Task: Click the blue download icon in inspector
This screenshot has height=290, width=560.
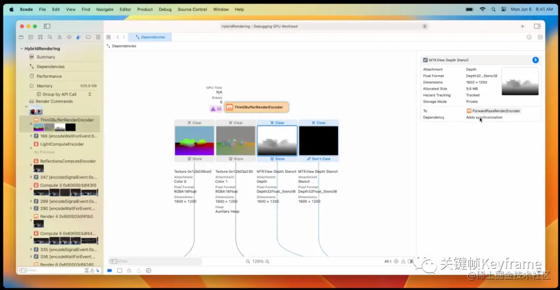Action: [x=535, y=60]
